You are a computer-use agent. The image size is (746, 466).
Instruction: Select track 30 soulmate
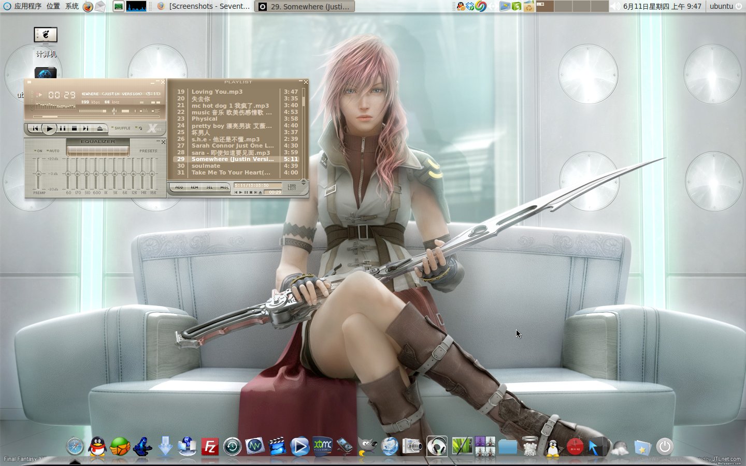236,166
